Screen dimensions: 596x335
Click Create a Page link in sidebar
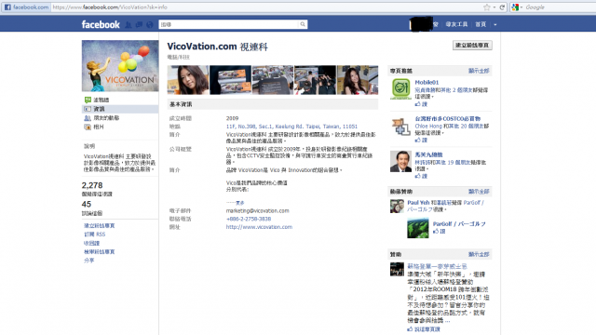100,225
